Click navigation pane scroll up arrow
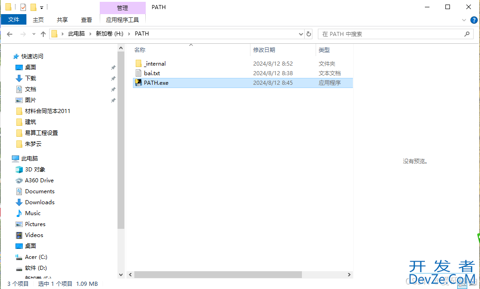The width and height of the screenshot is (480, 289). tap(121, 48)
